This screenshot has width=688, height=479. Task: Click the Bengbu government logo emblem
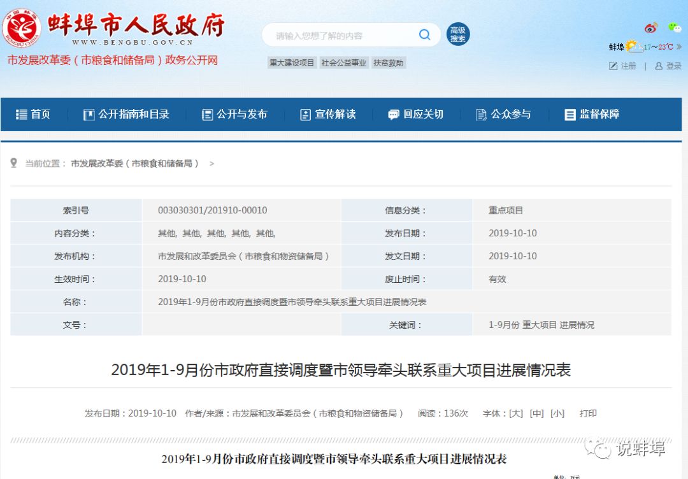pos(22,29)
